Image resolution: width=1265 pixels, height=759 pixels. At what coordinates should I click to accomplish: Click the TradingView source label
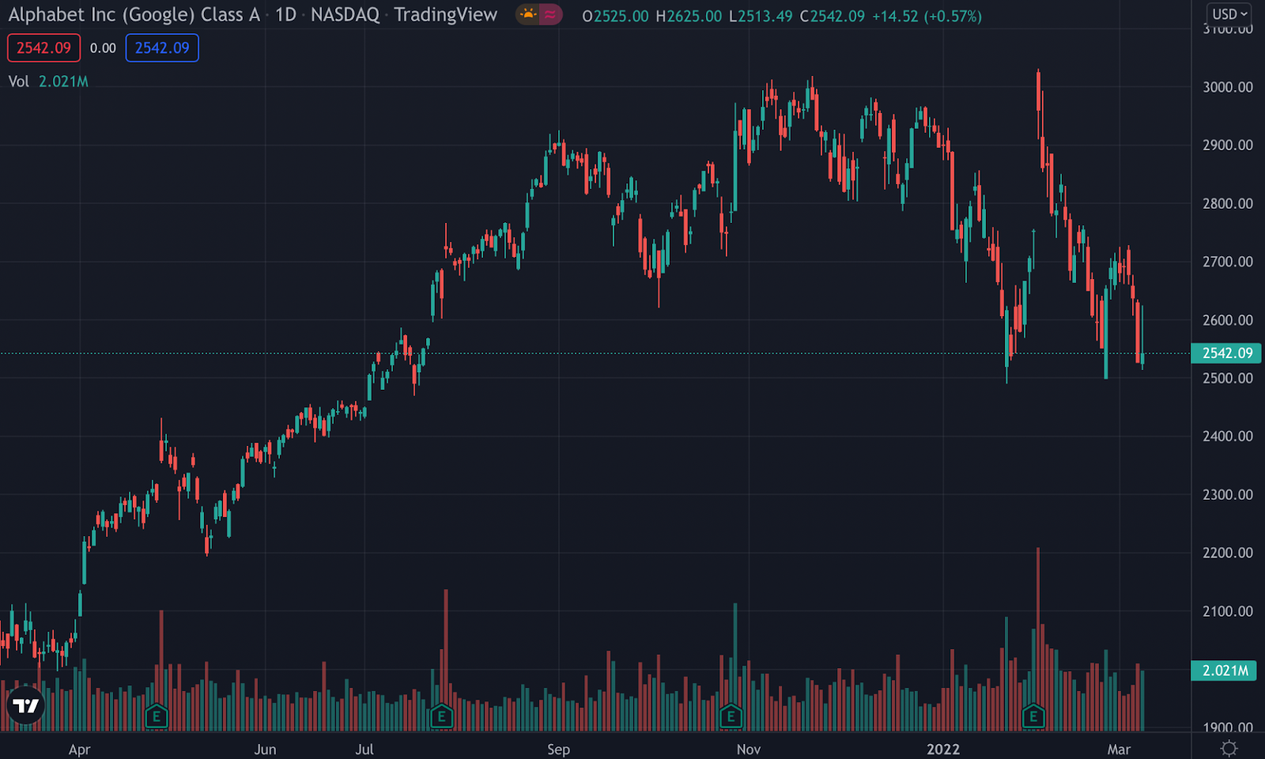coord(446,15)
